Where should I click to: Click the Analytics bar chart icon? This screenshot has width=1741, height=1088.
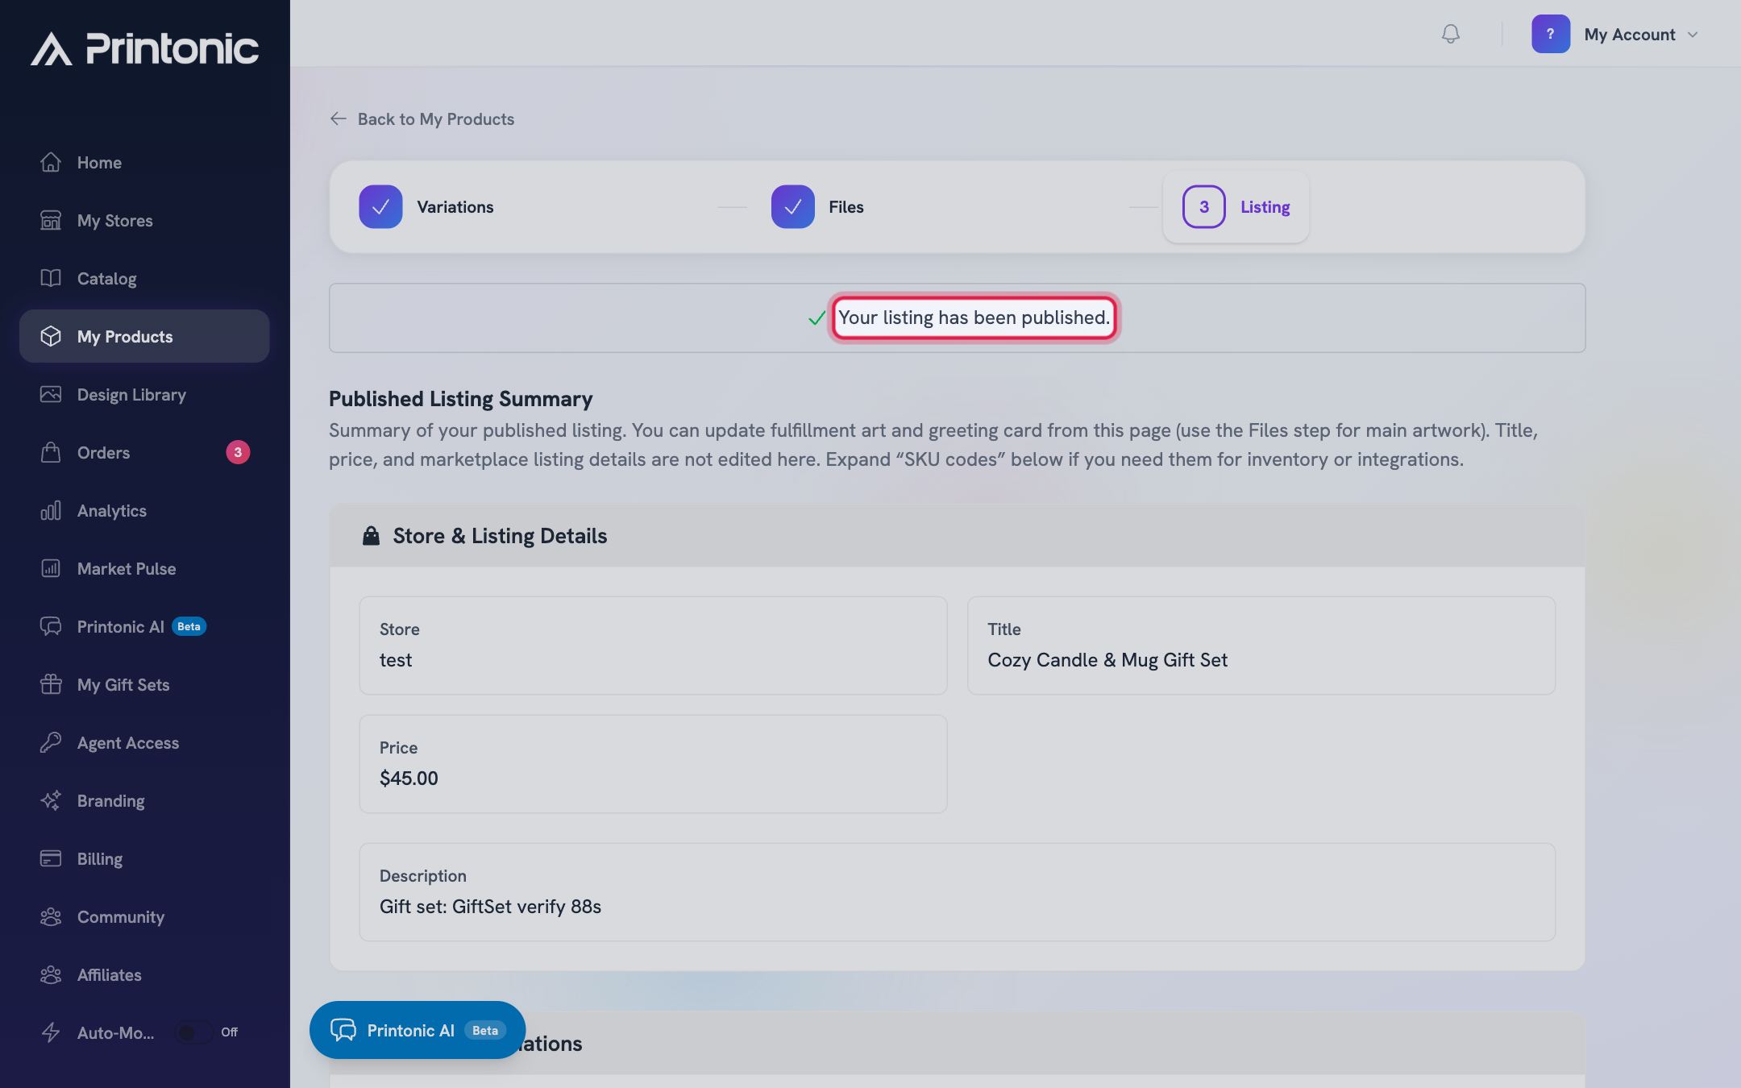click(x=51, y=510)
